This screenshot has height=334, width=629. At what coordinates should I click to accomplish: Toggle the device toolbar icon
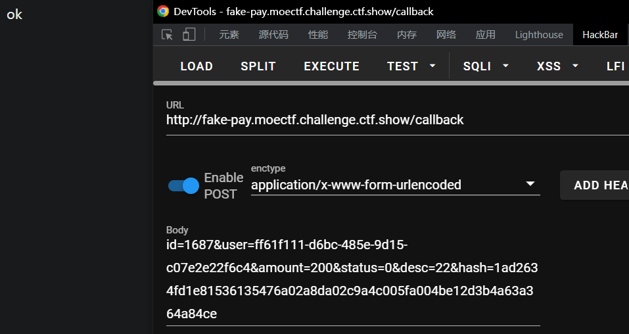pyautogui.click(x=189, y=35)
